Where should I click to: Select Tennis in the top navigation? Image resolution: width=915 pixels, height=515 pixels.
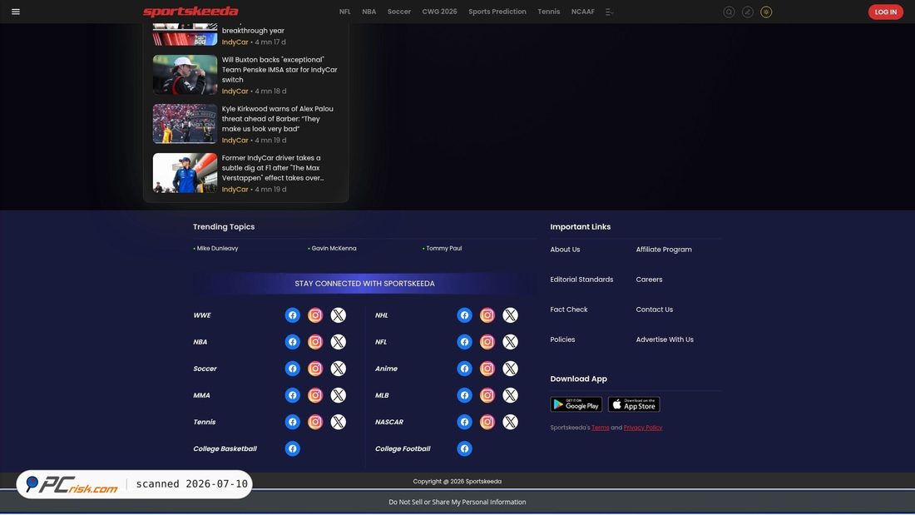coord(548,12)
